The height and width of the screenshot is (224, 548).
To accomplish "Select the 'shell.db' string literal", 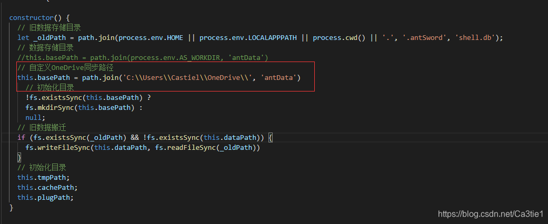I will point(475,38).
